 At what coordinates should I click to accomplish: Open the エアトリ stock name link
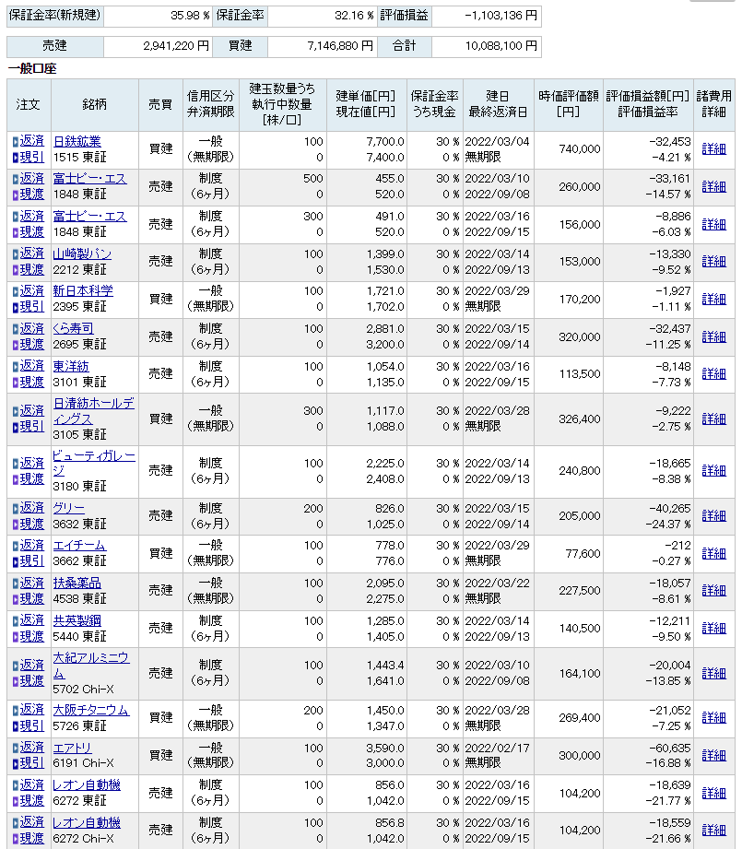pyautogui.click(x=72, y=748)
